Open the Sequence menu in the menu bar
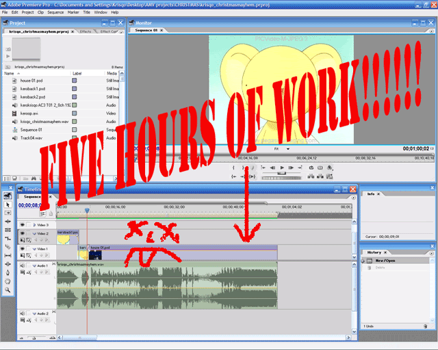The height and width of the screenshot is (350, 438). (55, 12)
